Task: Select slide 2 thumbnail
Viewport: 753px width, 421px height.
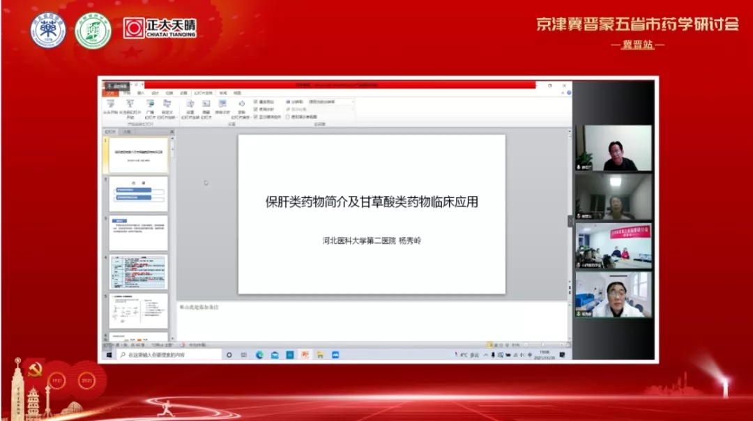Action: point(138,194)
